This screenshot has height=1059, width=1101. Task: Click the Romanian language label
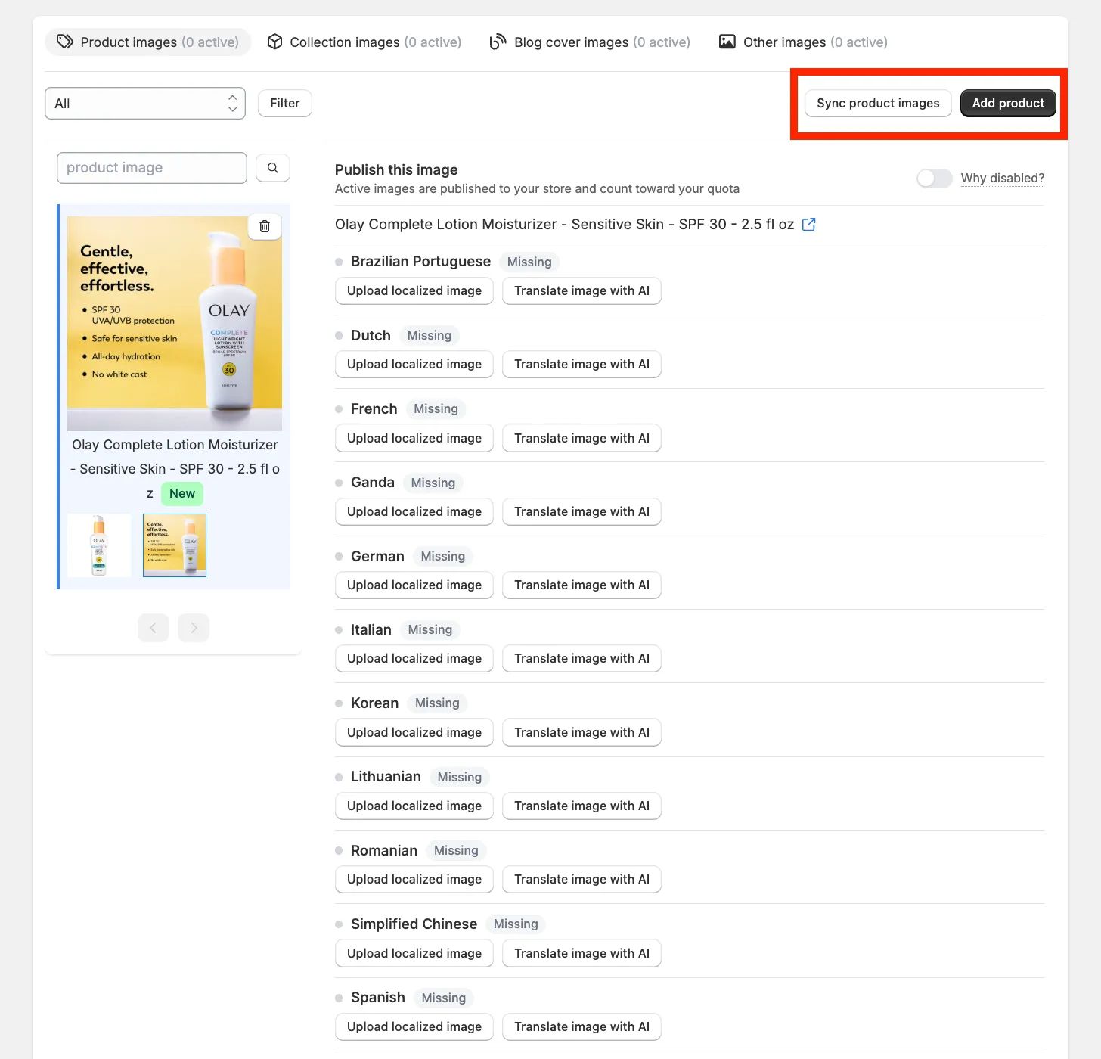[384, 851]
